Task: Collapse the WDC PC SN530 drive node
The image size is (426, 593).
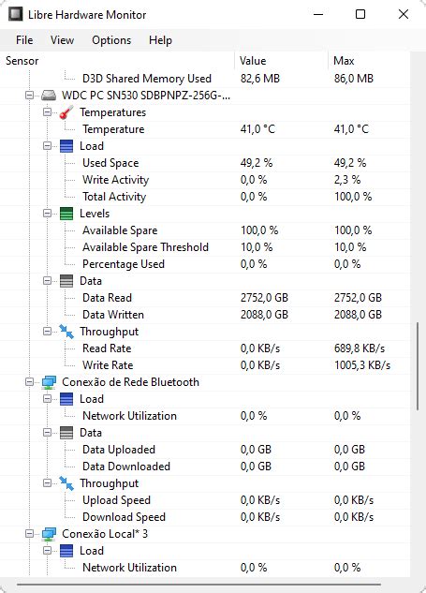Action: [29, 96]
